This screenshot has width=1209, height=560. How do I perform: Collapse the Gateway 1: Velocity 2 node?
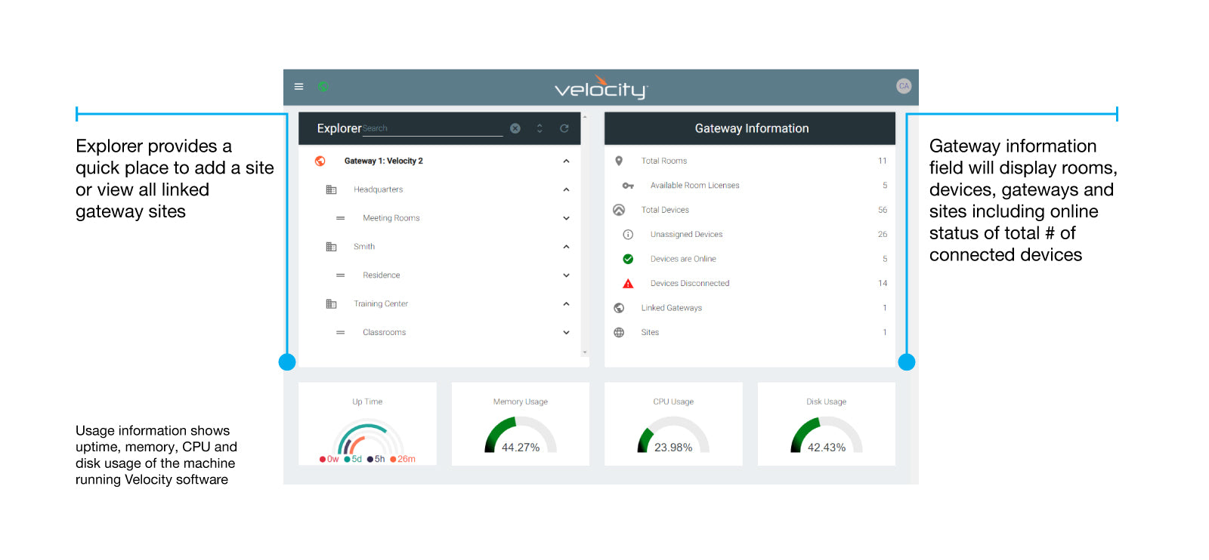(566, 161)
